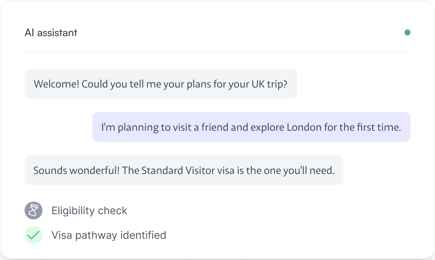Click the word explore in user's message
The width and height of the screenshot is (435, 260).
coord(267,127)
